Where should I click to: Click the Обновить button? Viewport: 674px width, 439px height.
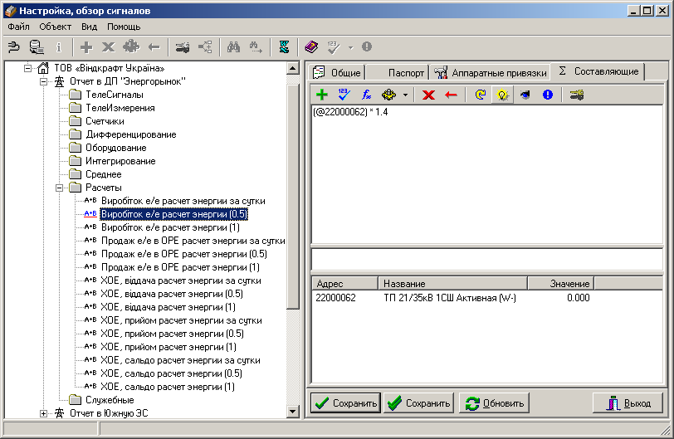point(494,403)
